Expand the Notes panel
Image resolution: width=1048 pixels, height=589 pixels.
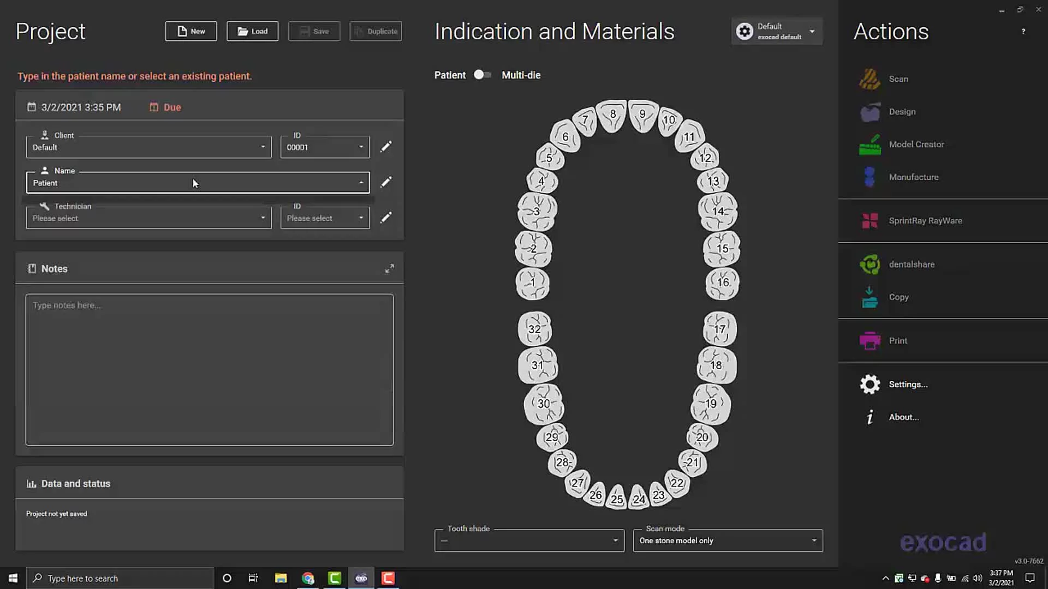point(389,268)
